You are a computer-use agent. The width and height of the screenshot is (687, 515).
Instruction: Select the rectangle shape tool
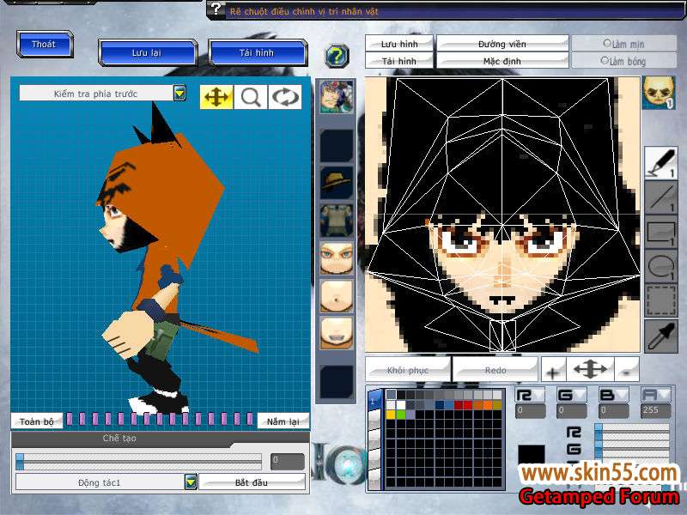click(660, 232)
